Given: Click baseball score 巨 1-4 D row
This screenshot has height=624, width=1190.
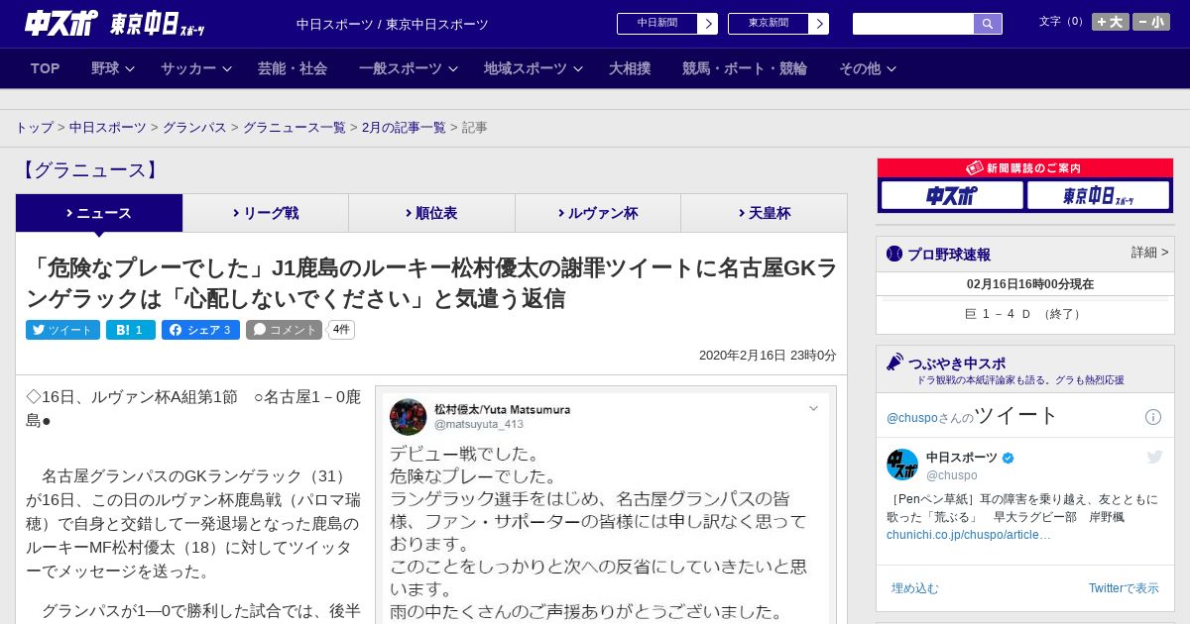Looking at the screenshot, I should point(1025,314).
